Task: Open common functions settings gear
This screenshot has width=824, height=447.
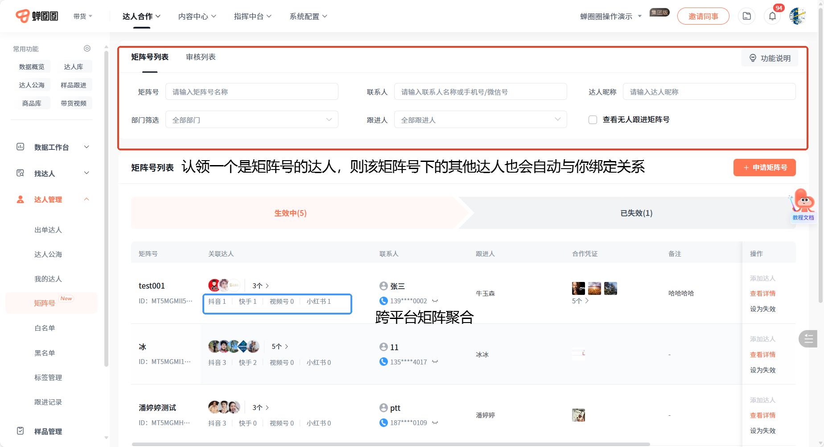Action: coord(87,49)
